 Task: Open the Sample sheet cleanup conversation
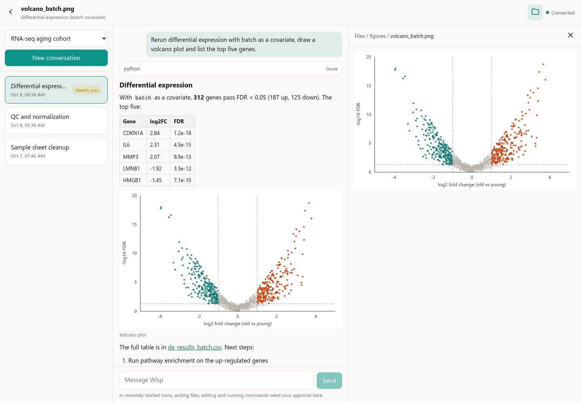[x=56, y=151]
